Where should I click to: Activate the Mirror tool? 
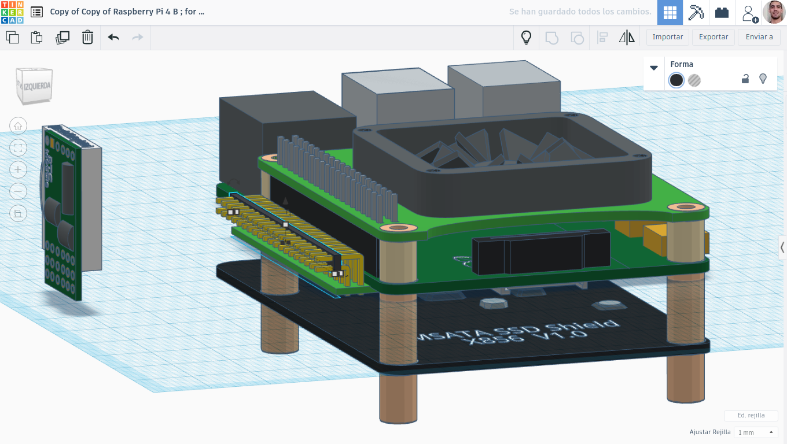[627, 38]
